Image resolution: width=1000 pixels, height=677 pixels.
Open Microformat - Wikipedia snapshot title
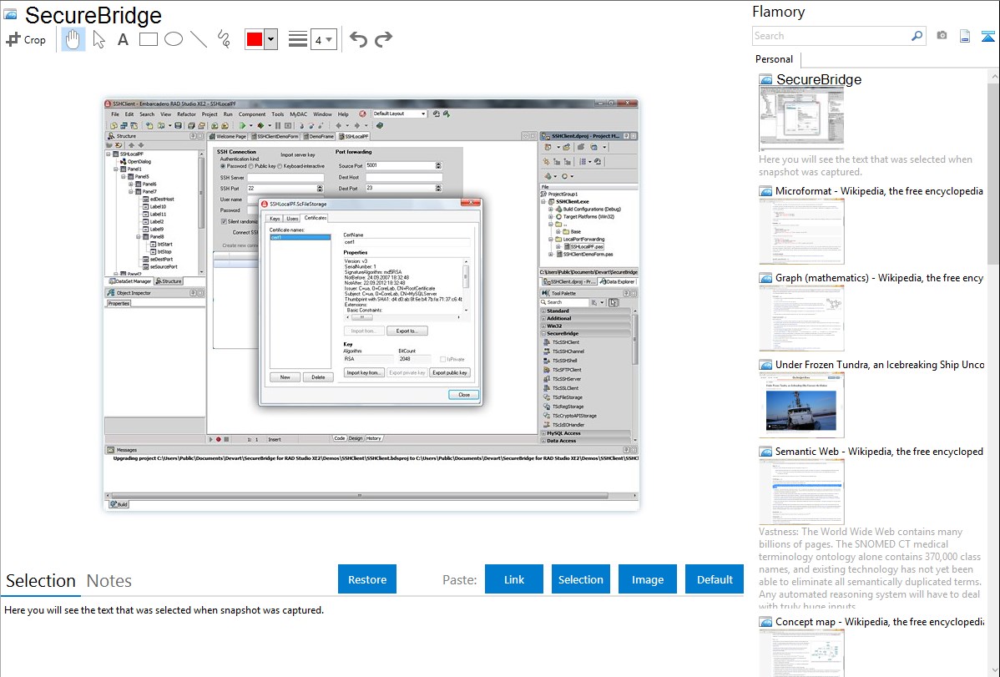click(879, 191)
